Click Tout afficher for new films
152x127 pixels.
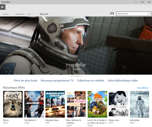(143, 88)
